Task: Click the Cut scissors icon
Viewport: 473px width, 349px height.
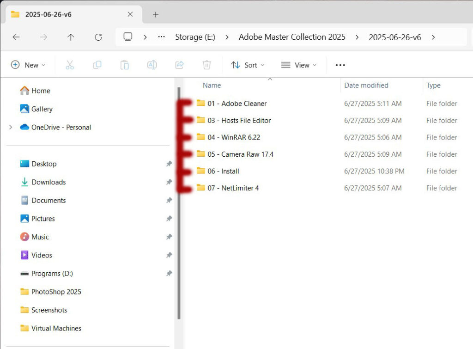Action: click(x=70, y=65)
